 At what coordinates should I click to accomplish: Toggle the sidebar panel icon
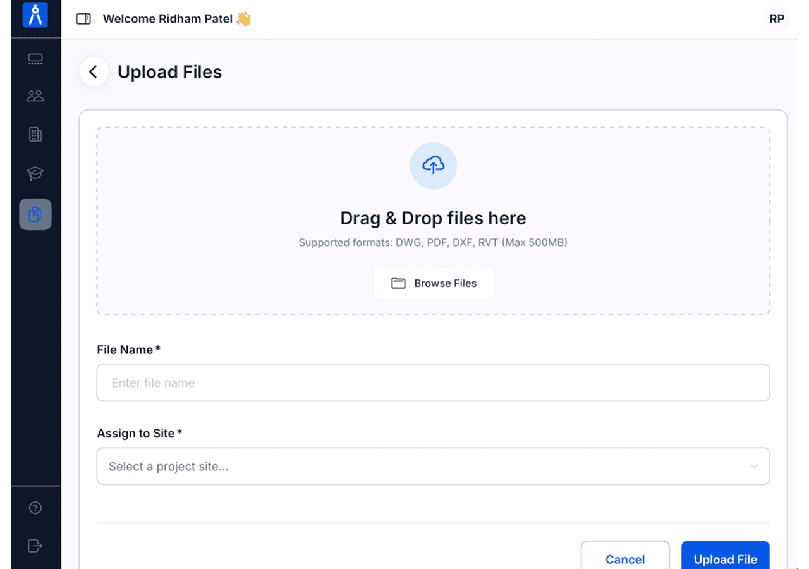(x=83, y=19)
